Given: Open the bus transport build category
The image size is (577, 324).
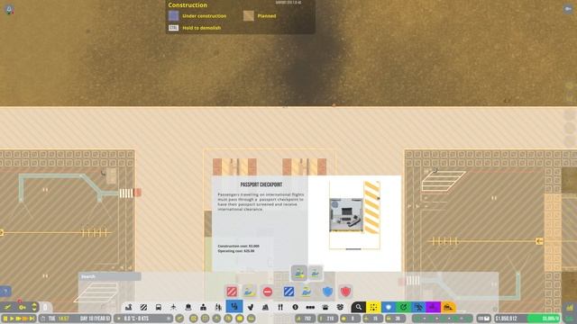Looking at the screenshot, I should [x=159, y=307].
